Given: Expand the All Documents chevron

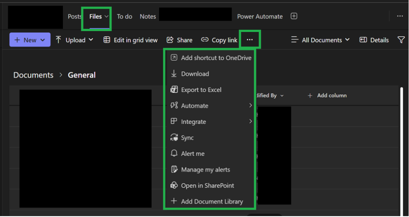Looking at the screenshot, I should (x=347, y=40).
